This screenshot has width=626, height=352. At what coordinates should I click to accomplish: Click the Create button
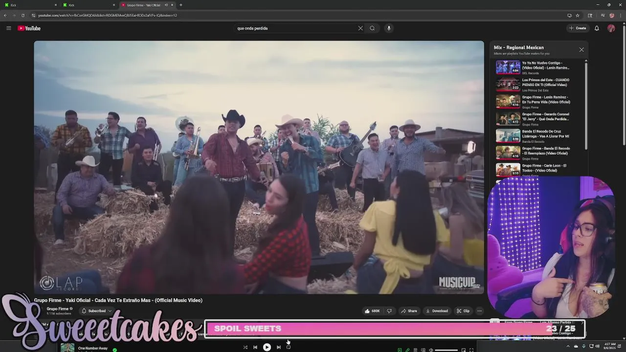(x=578, y=28)
